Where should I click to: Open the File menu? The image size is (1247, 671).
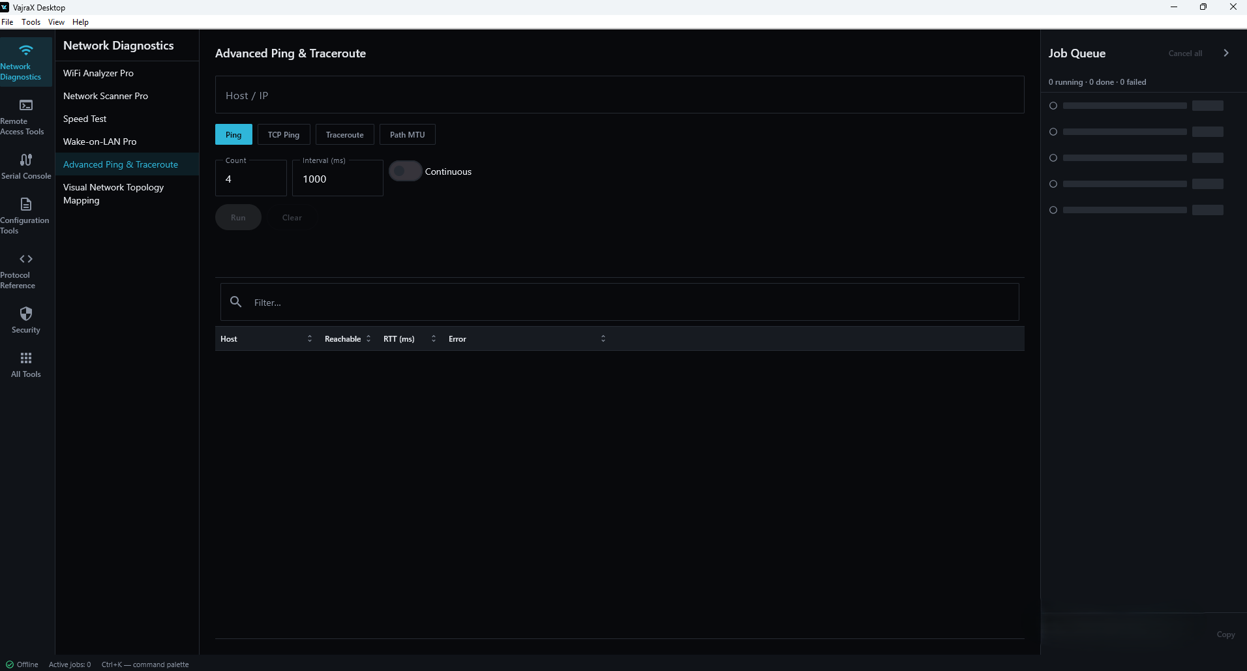[x=7, y=22]
